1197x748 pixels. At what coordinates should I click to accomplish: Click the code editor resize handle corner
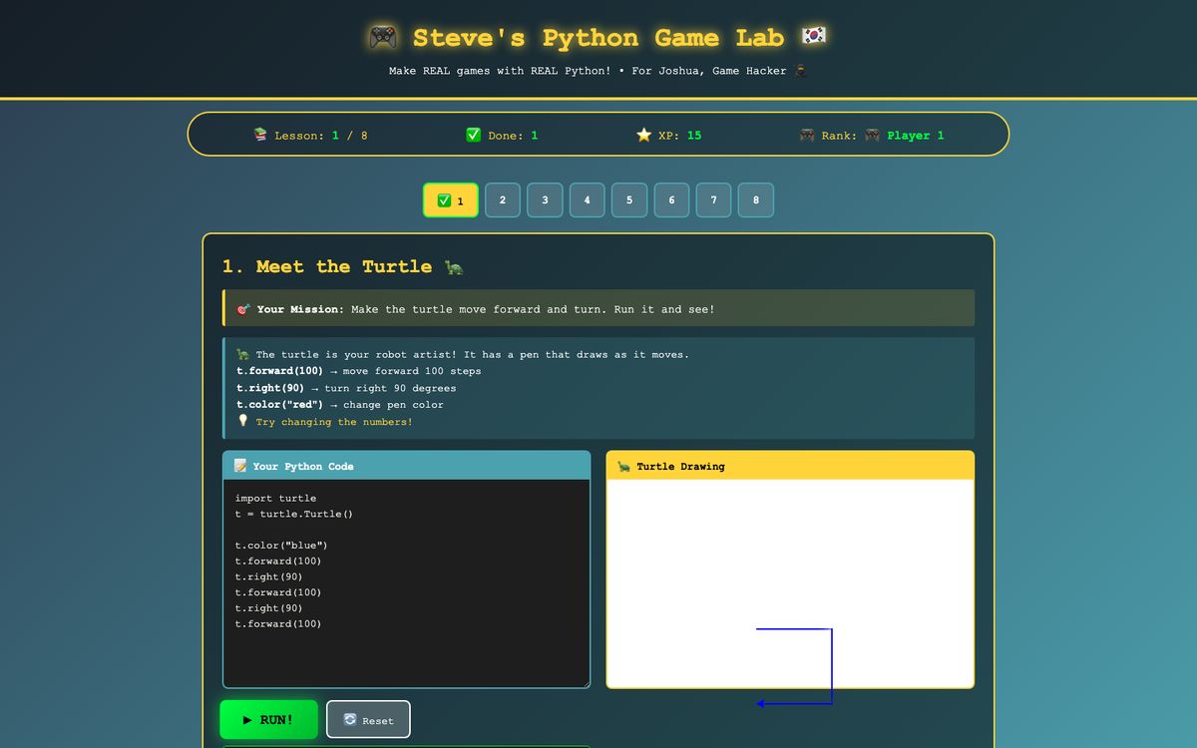coord(585,682)
